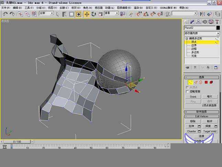Select the Select and Link tool
This screenshot has height=167, width=222.
coord(21,14)
